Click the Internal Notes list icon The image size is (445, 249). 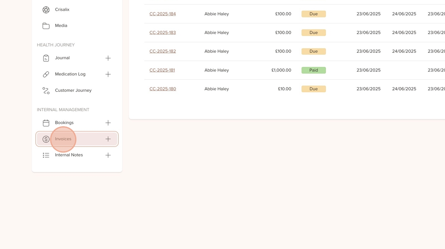click(x=46, y=155)
